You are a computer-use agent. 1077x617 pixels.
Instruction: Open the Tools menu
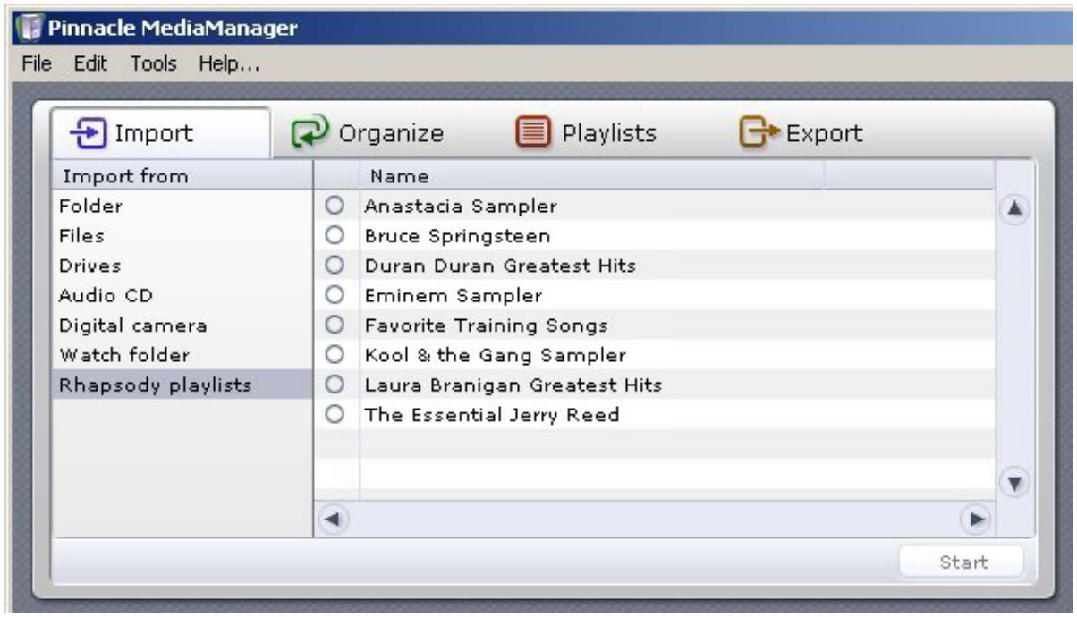click(154, 64)
